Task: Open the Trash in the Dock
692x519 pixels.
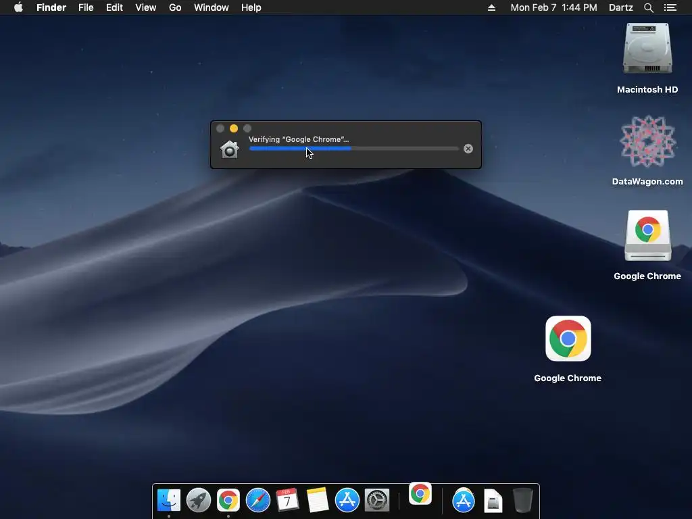Action: pyautogui.click(x=523, y=500)
